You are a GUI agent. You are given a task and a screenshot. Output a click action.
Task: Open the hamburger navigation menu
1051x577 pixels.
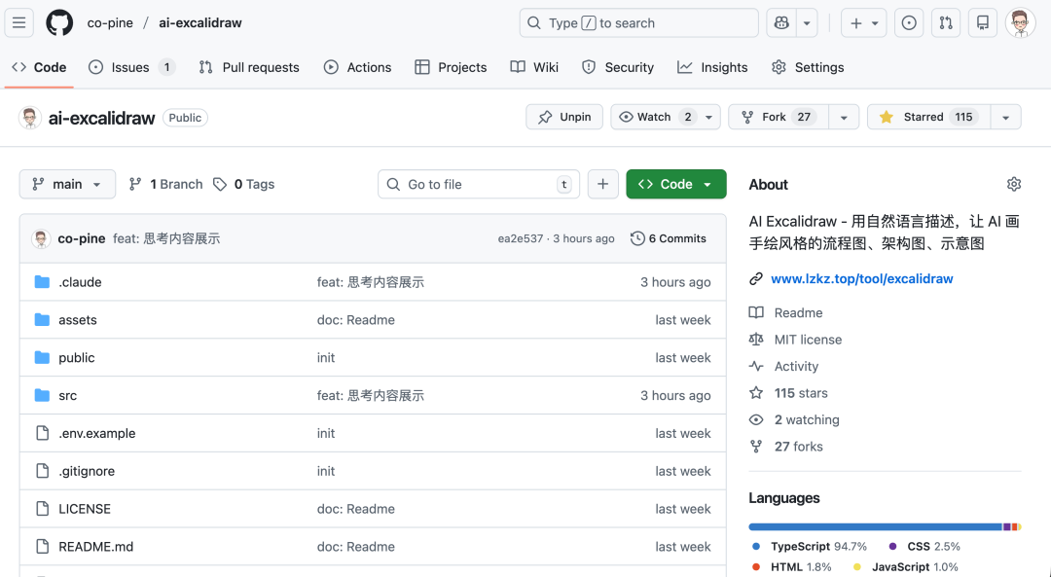click(19, 22)
